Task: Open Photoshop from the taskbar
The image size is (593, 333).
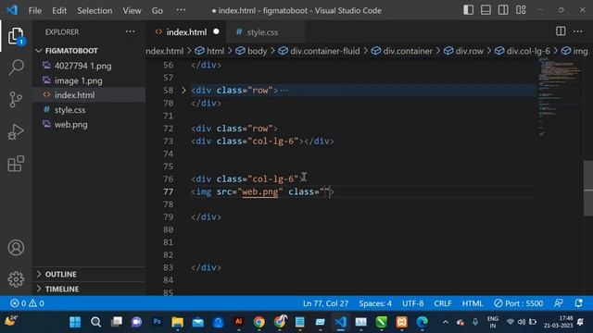Action: (x=157, y=322)
